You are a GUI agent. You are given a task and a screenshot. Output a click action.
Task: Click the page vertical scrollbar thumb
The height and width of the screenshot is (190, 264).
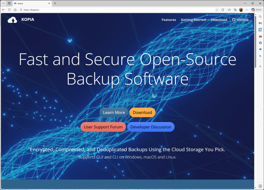pyautogui.click(x=255, y=42)
